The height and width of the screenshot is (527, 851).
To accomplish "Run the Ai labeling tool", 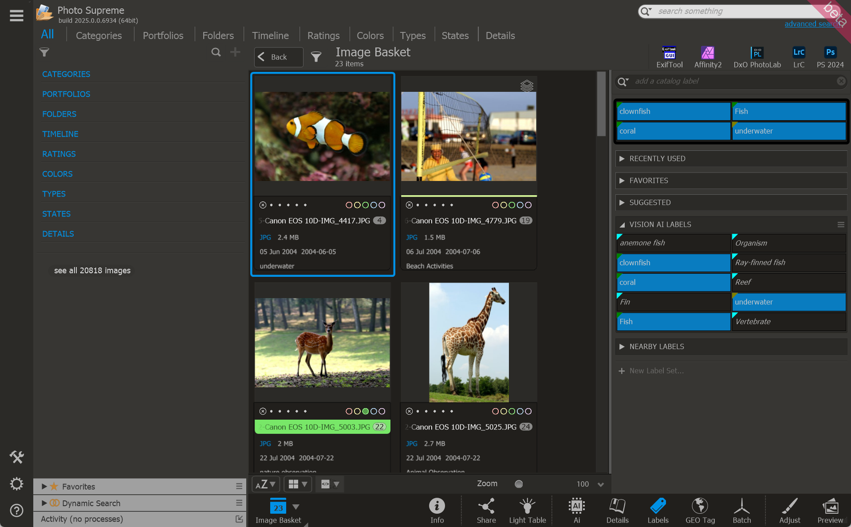I will (576, 511).
